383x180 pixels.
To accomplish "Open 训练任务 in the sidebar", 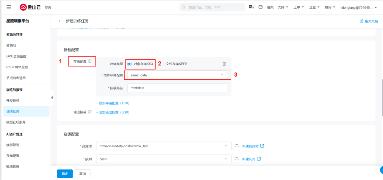I will point(13,111).
